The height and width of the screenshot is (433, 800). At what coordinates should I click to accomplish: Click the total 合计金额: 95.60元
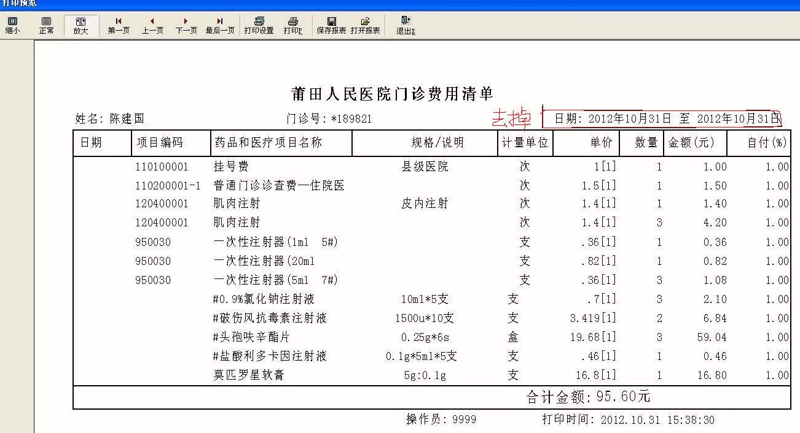pyautogui.click(x=589, y=397)
